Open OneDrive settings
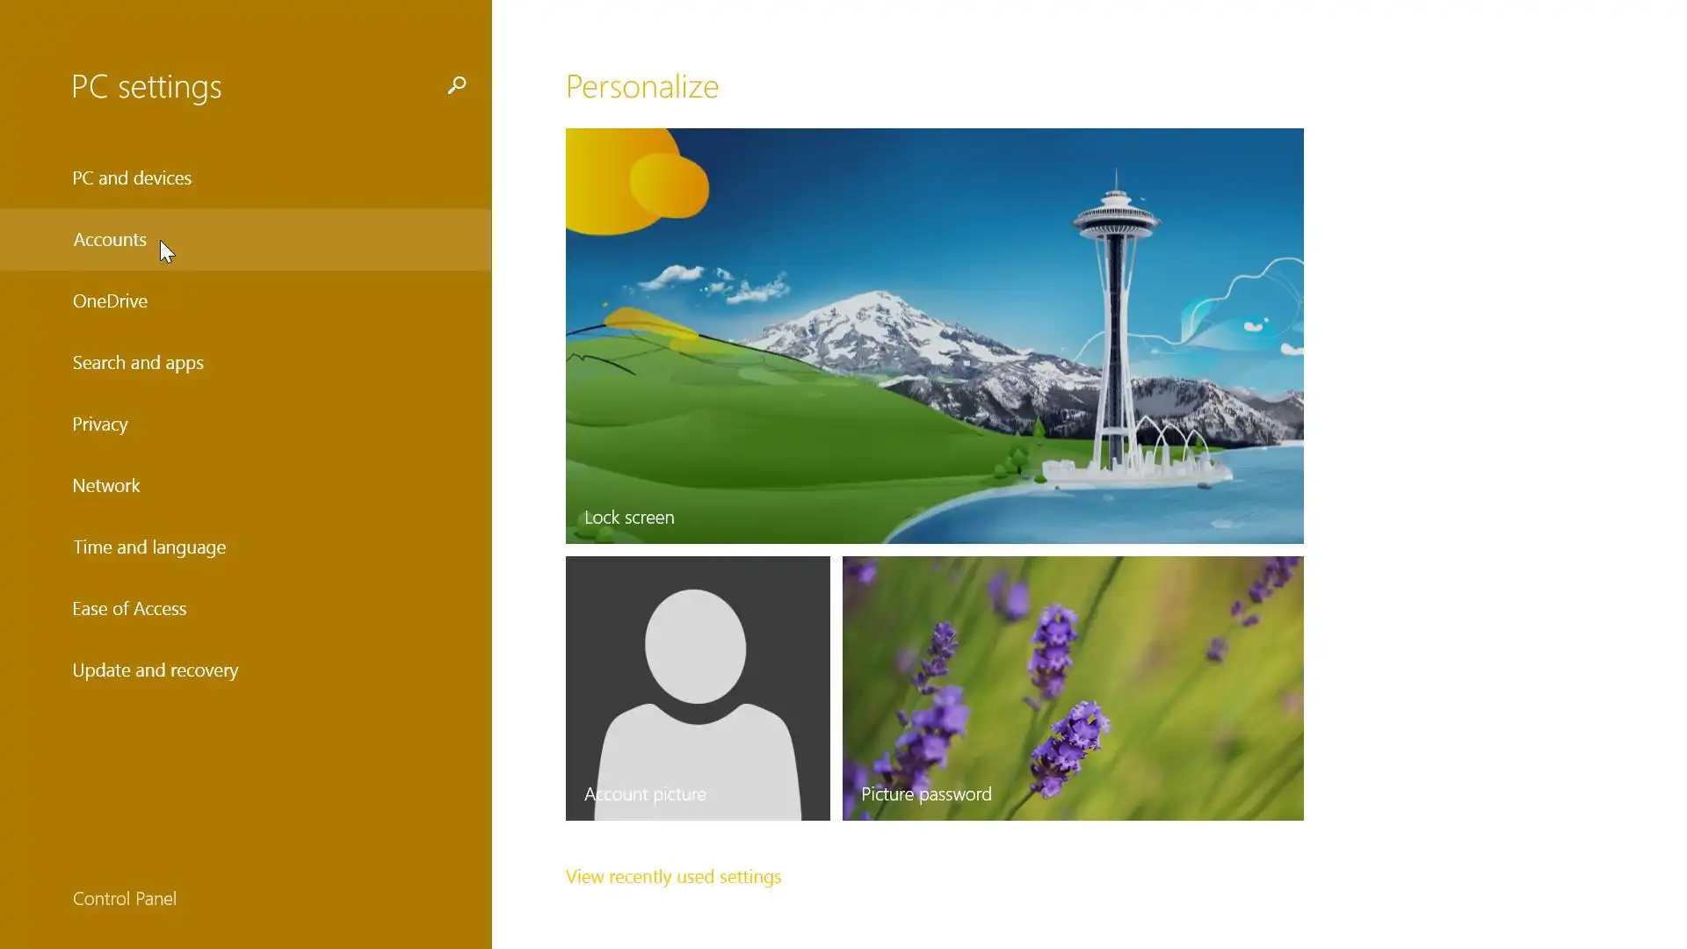The height and width of the screenshot is (949, 1687). (x=110, y=301)
